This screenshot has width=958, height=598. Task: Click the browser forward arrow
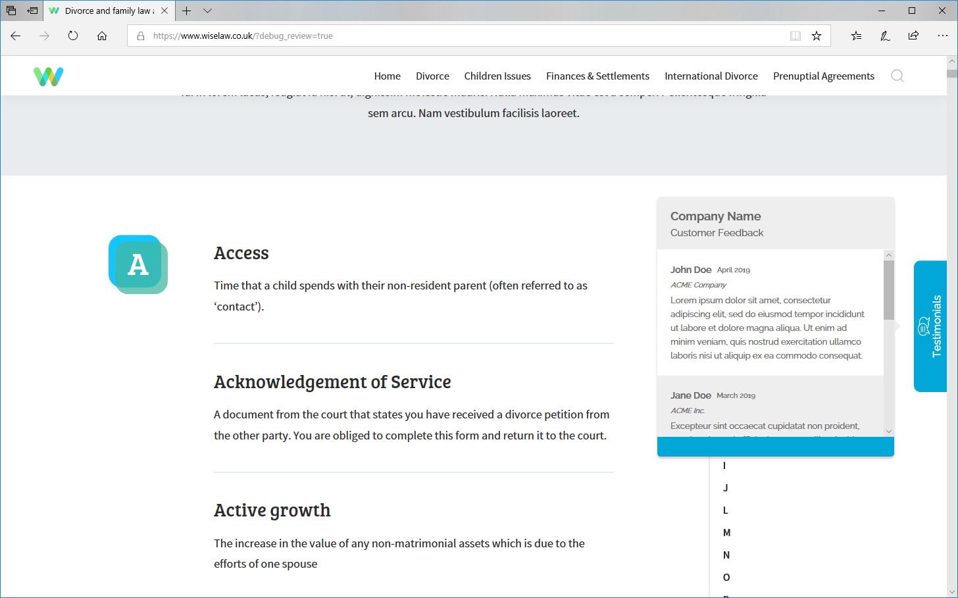click(44, 36)
